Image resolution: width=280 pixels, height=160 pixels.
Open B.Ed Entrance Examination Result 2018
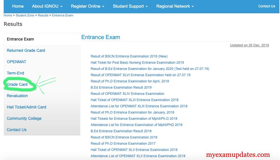(121, 131)
